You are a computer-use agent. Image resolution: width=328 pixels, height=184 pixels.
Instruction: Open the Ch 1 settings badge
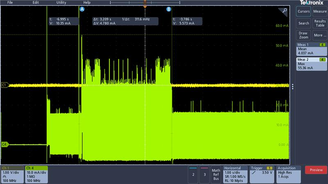(x=12, y=175)
